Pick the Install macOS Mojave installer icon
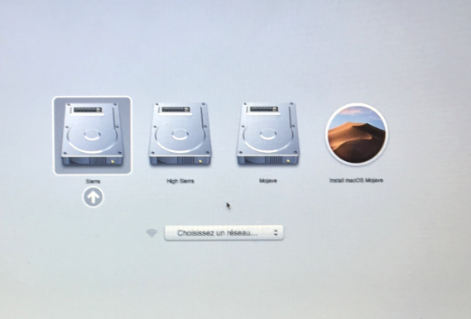This screenshot has width=471, height=319. tap(356, 134)
